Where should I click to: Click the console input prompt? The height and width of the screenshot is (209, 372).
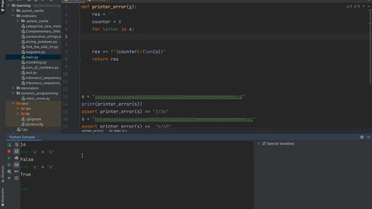[24, 189]
